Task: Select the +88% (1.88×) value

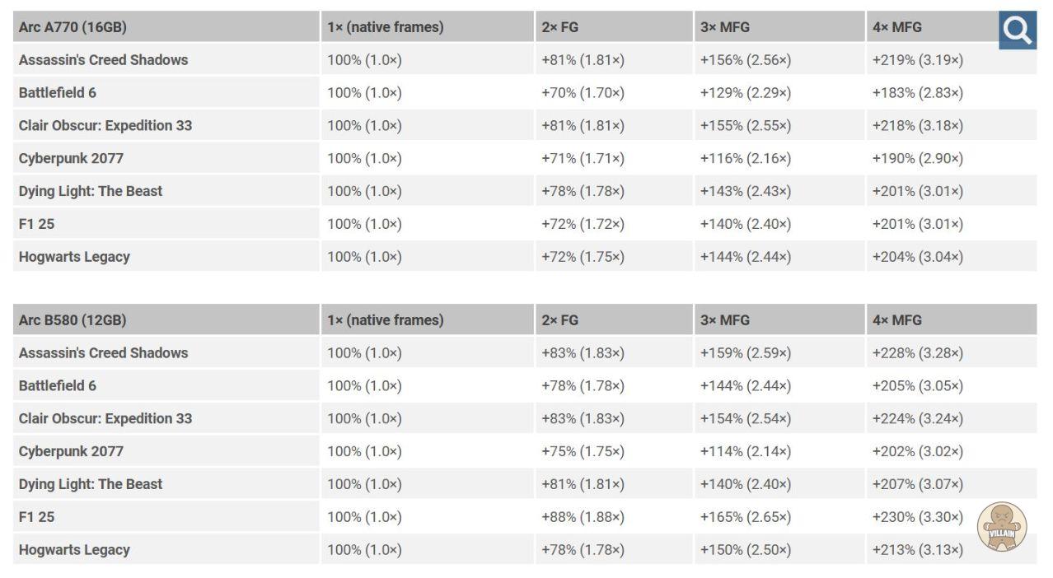Action: tap(583, 517)
